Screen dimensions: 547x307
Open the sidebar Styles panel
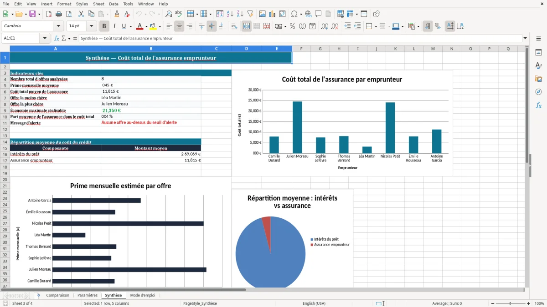pos(538,66)
